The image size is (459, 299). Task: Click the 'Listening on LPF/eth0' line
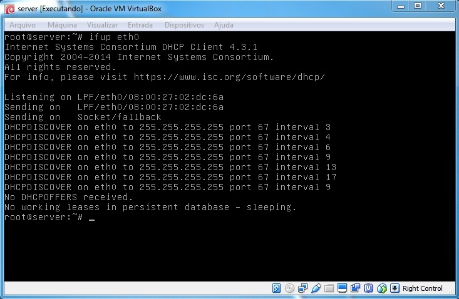click(114, 97)
